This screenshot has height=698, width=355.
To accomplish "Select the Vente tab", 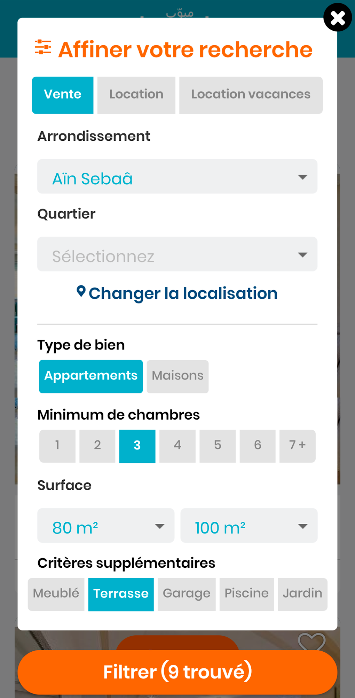I will [63, 95].
